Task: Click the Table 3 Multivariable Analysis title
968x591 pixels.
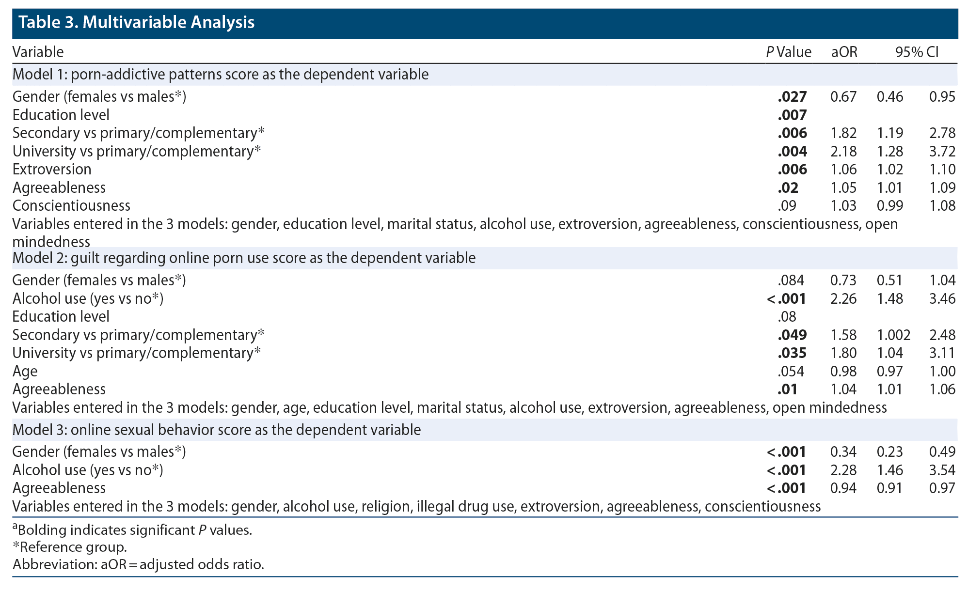Action: tap(137, 23)
